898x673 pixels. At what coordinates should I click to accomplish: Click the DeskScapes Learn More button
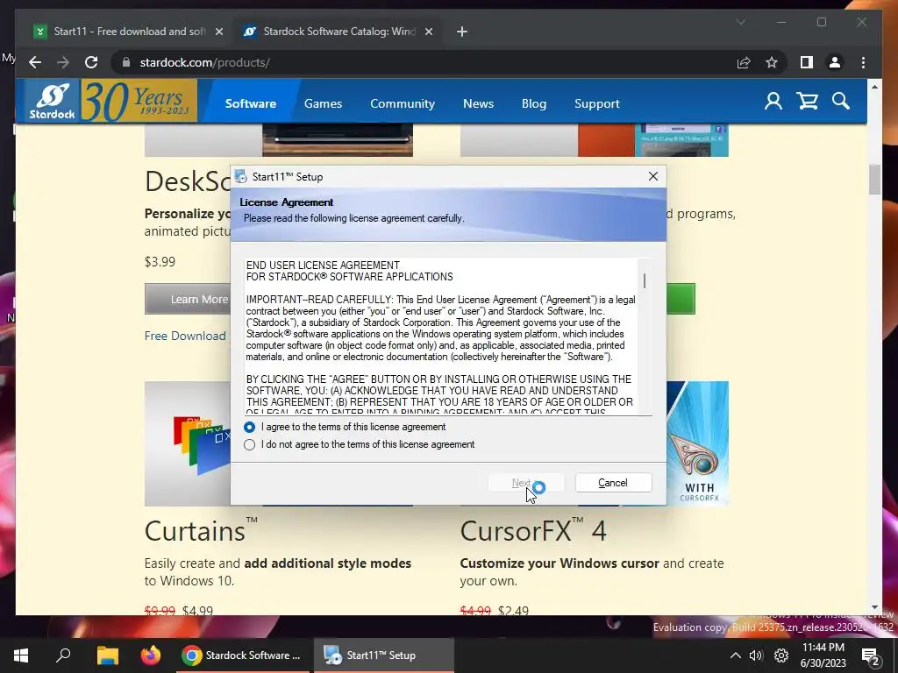point(188,299)
